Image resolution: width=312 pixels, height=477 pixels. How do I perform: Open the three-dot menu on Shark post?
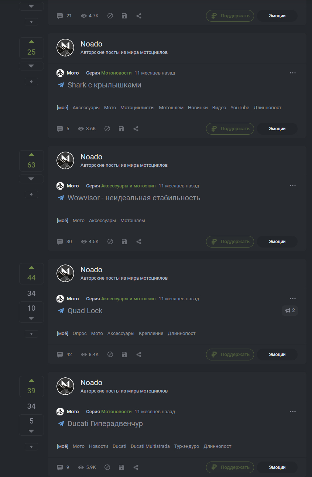tap(293, 73)
